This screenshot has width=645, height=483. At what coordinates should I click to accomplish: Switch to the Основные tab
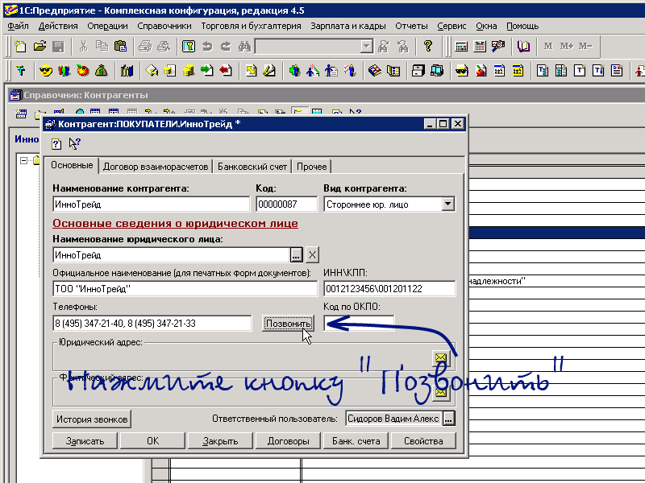click(72, 165)
